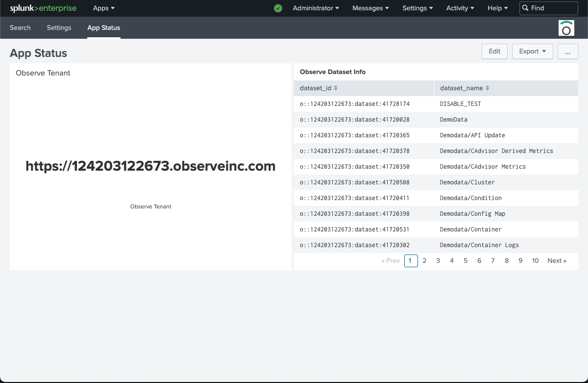Click the splunk>enterprise logo
This screenshot has width=588, height=383.
coord(43,8)
